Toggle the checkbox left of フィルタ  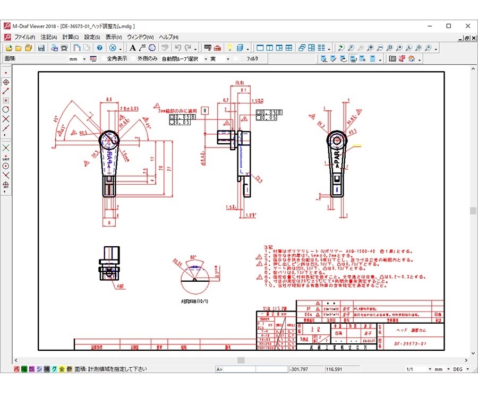pos(235,59)
